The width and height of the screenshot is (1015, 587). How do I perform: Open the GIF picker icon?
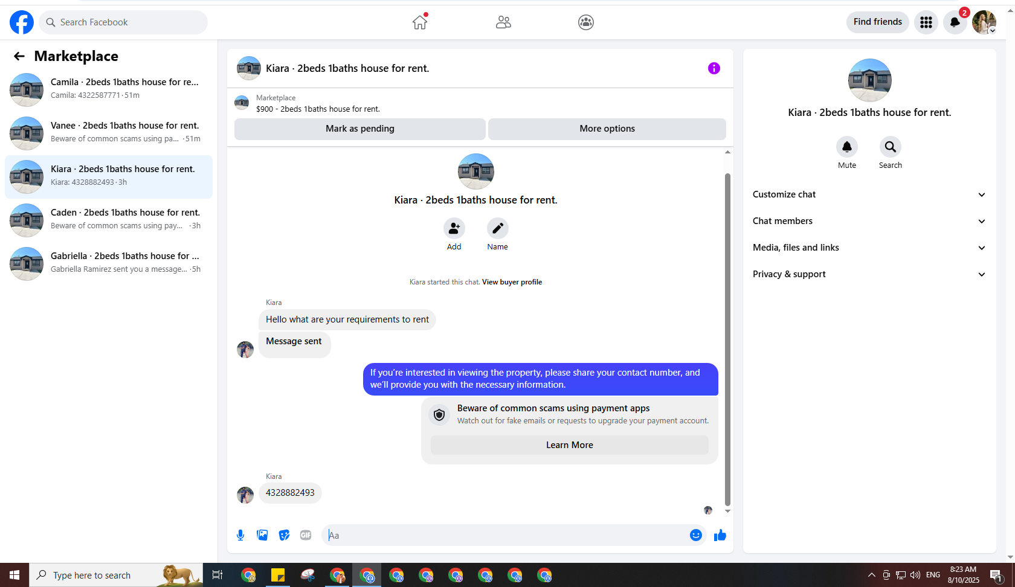point(306,535)
